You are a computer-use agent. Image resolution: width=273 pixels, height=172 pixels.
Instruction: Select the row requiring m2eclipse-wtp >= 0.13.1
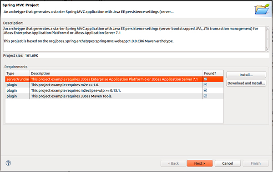coord(114,90)
